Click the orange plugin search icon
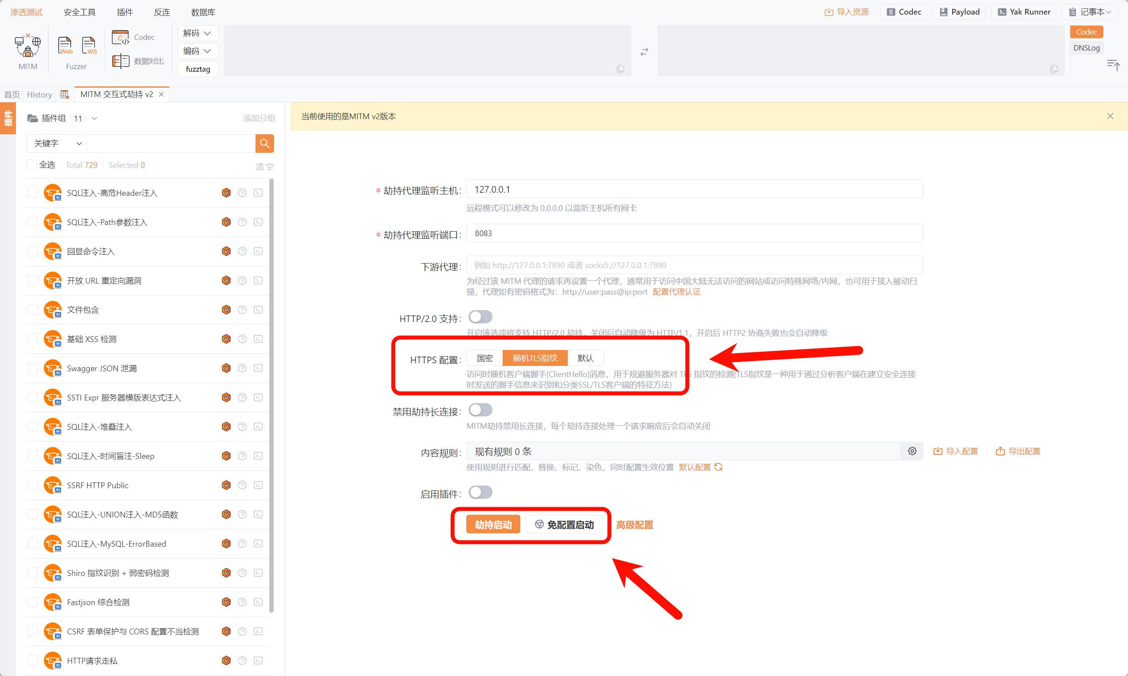This screenshot has width=1128, height=676. (x=264, y=144)
